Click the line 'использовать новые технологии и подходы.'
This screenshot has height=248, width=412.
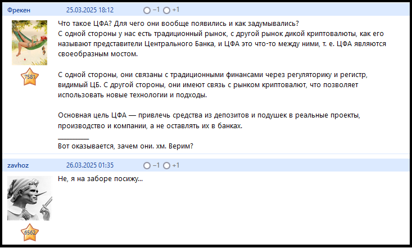click(133, 95)
